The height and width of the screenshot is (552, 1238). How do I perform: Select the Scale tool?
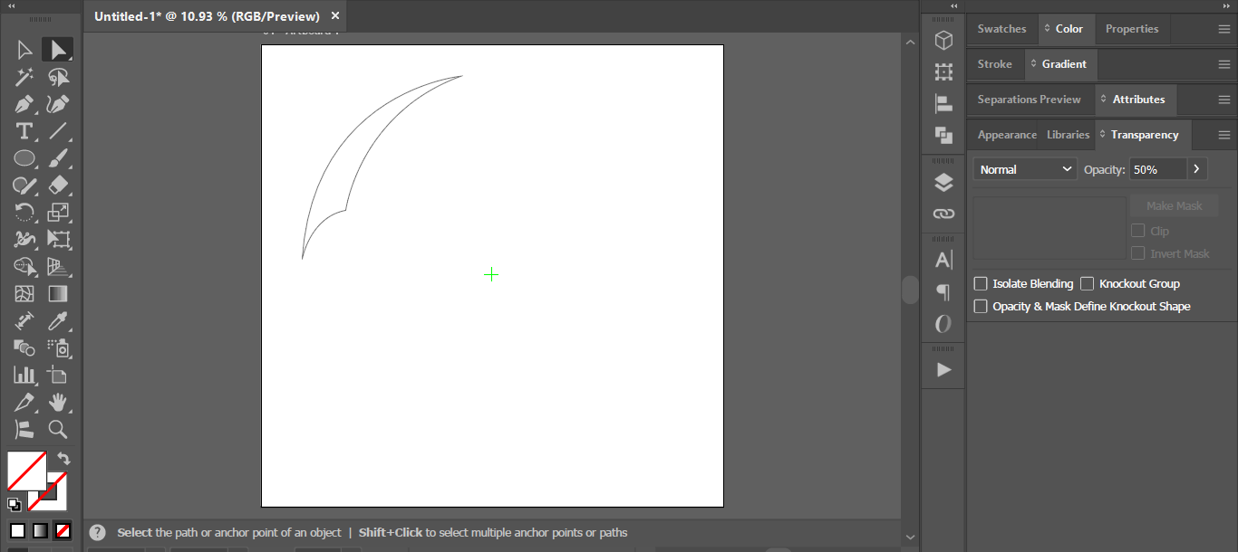point(58,213)
